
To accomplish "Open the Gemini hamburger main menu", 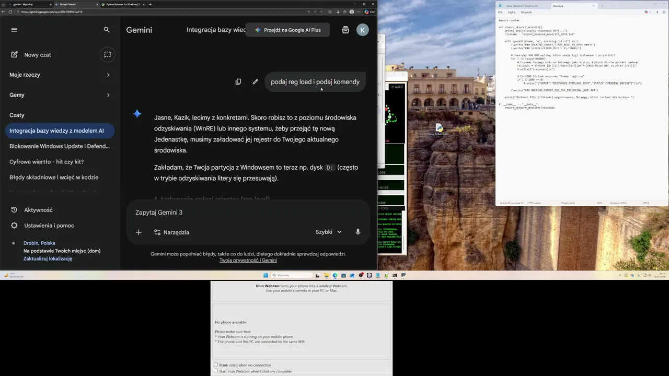I will 14,30.
